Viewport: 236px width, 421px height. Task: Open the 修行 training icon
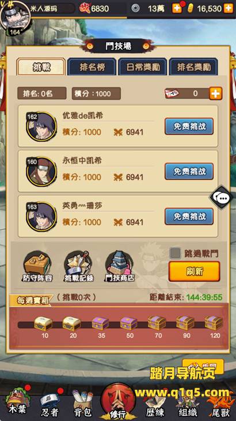[118, 402]
